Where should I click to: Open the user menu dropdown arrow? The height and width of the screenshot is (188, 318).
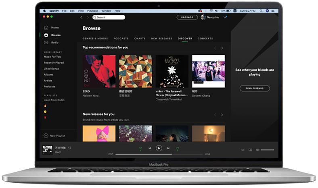coord(225,17)
